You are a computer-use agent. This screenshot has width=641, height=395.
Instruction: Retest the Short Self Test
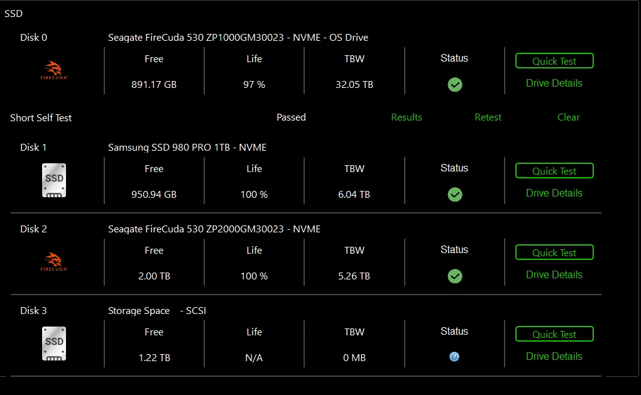[x=488, y=117]
